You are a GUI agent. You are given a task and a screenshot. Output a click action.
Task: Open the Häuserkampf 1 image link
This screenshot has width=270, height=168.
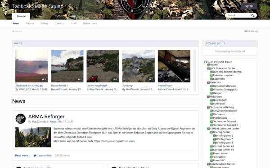tap(59, 86)
